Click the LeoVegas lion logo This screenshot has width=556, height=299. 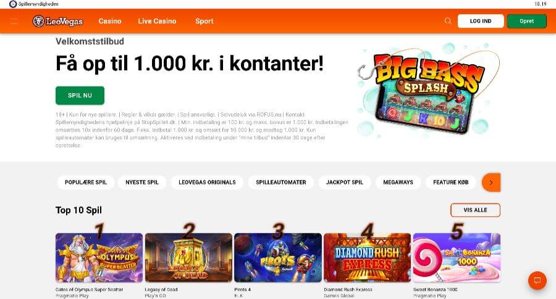click(x=58, y=21)
